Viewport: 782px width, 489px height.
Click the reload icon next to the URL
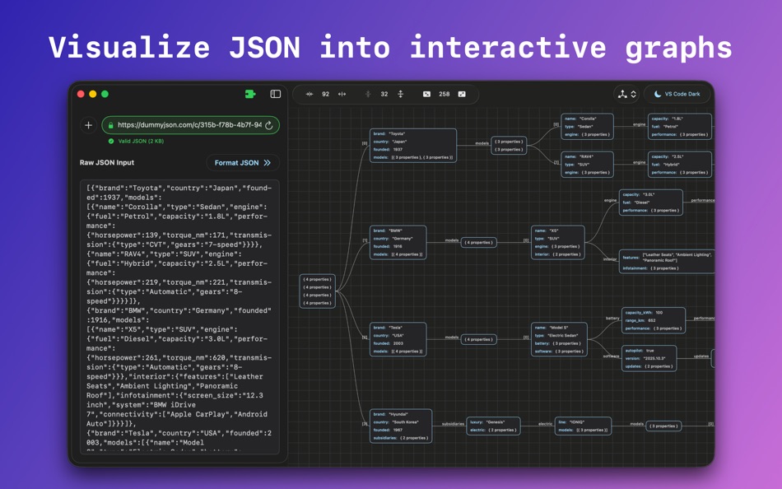268,125
